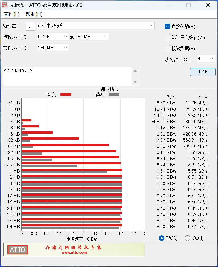Open the queue depth dropdown showing 4
Screen dimensions: 218x267
pyautogui.click(x=206, y=59)
